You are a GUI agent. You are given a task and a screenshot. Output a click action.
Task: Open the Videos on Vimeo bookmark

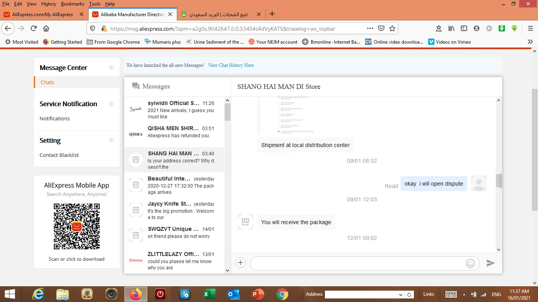point(449,42)
